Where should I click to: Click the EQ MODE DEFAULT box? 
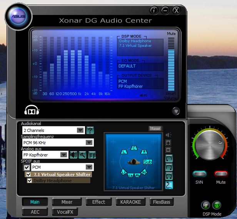pyautogui.click(x=140, y=67)
